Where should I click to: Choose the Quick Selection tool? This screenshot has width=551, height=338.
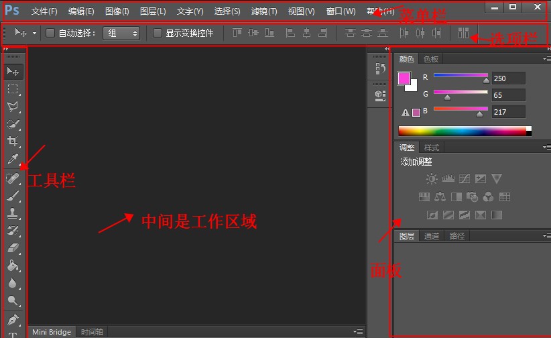click(13, 124)
